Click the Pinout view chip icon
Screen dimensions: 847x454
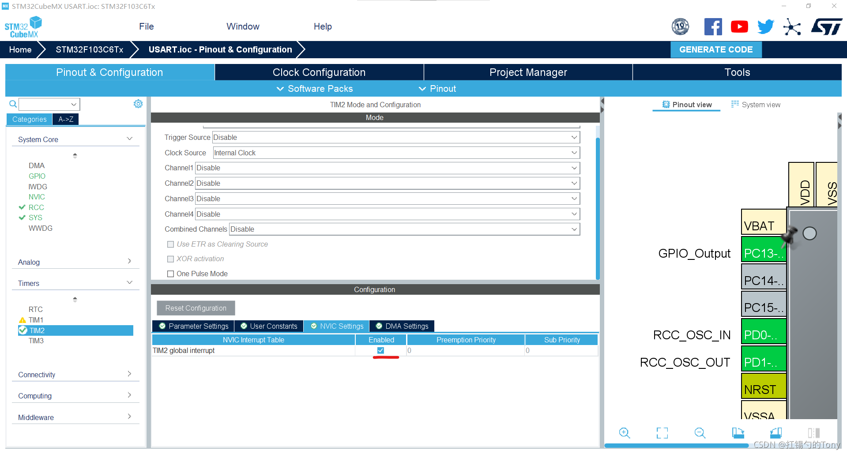666,105
